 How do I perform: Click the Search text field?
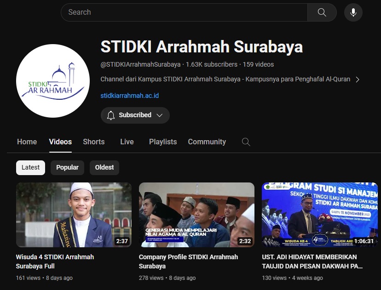[184, 12]
